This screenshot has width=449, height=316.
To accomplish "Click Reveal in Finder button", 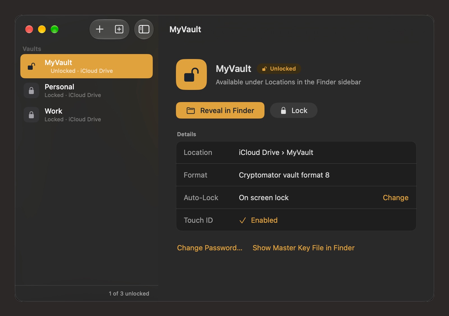I will pyautogui.click(x=220, y=110).
